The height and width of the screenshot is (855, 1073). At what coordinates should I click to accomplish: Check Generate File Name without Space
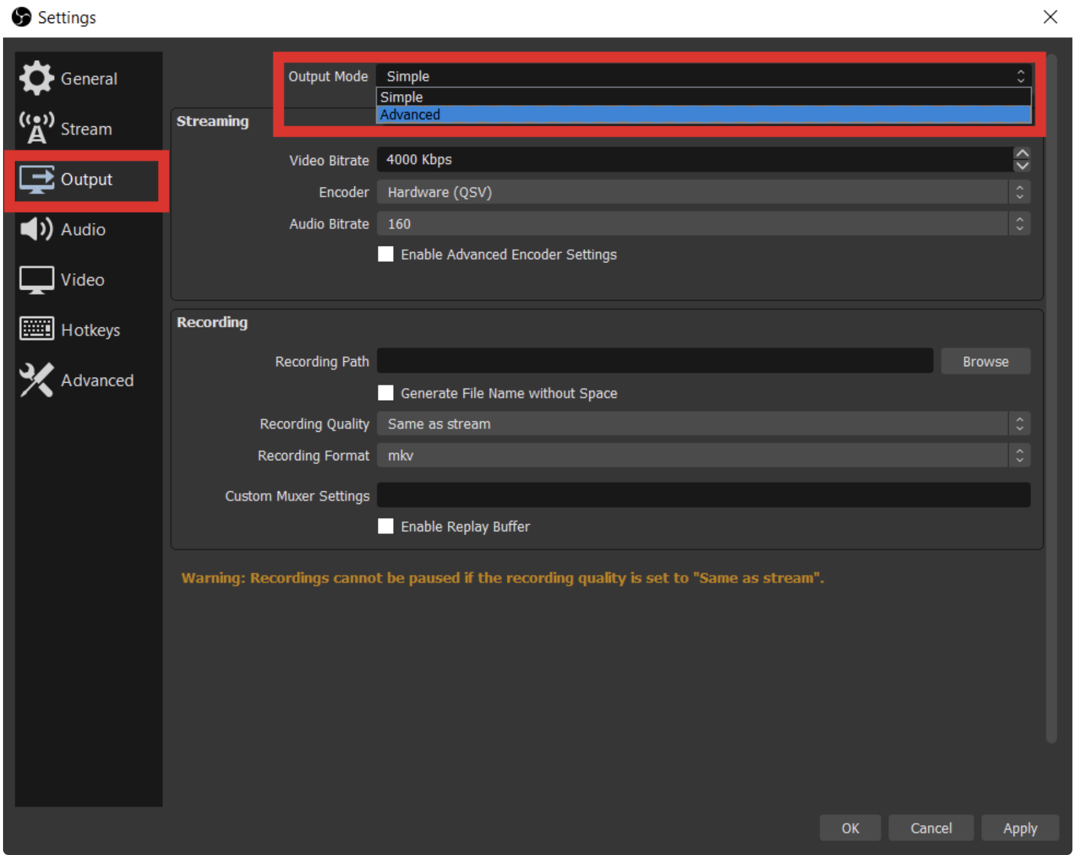tap(386, 393)
